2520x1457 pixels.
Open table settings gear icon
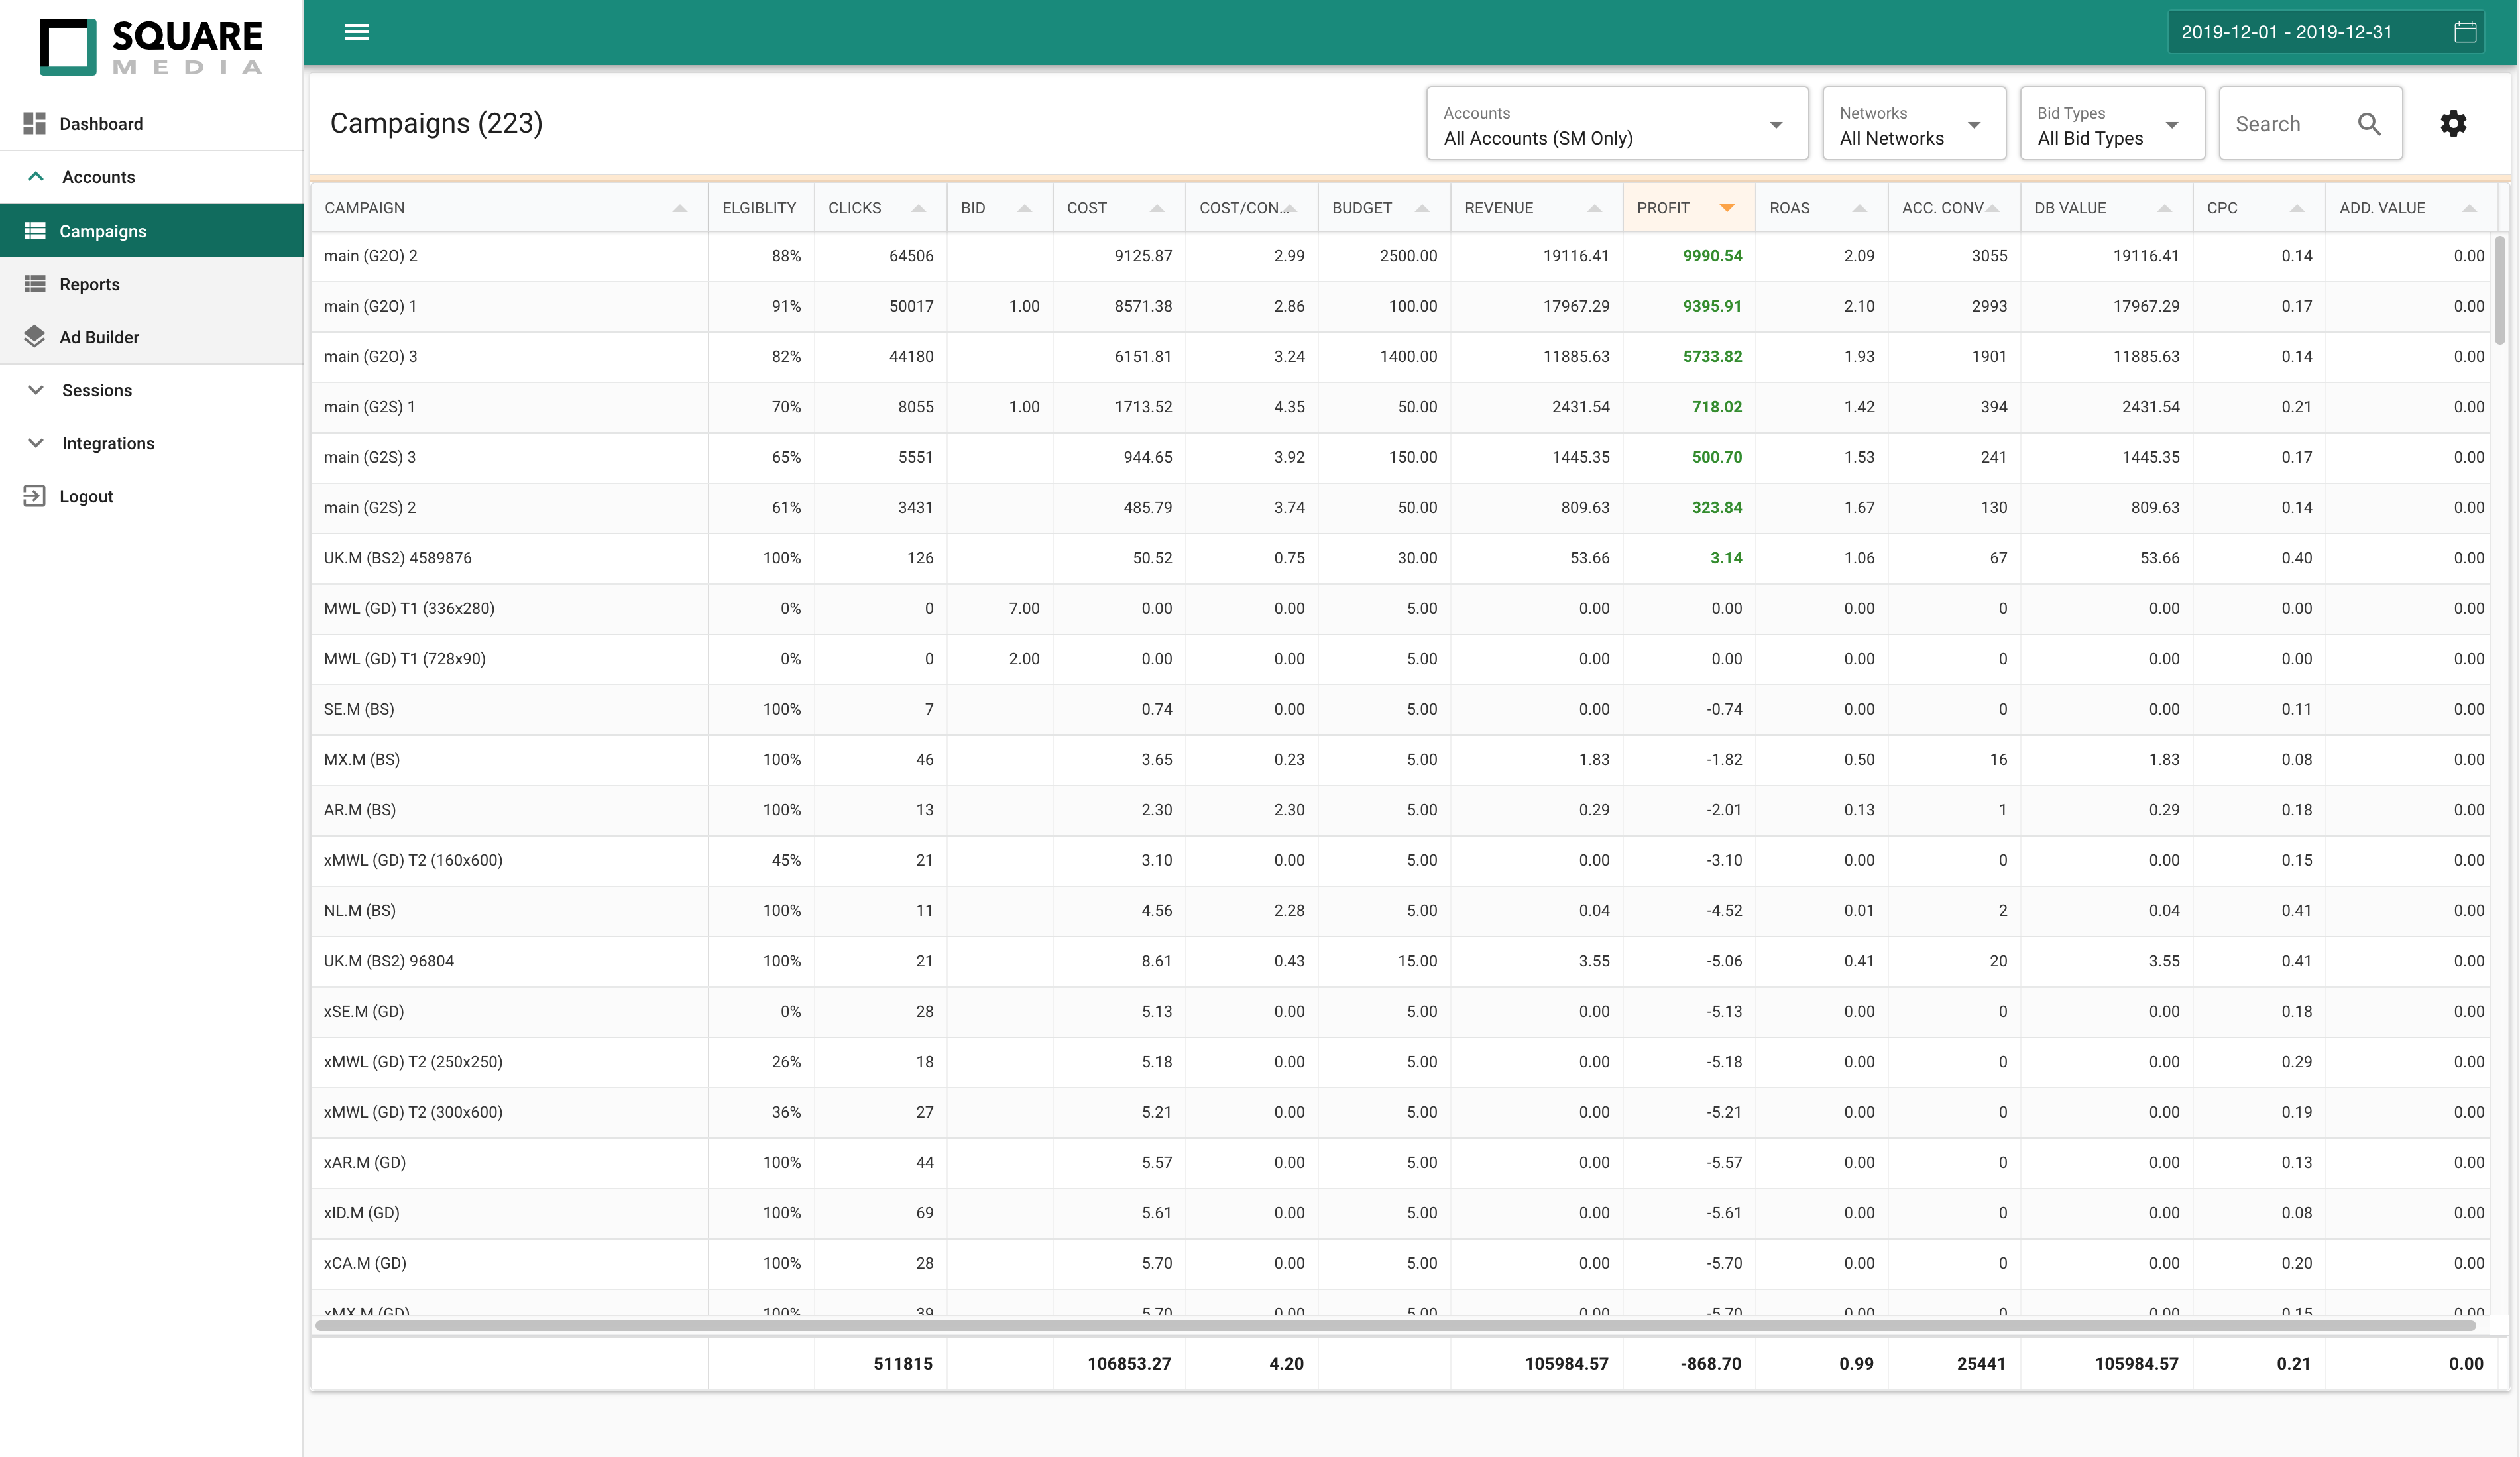pyautogui.click(x=2453, y=123)
